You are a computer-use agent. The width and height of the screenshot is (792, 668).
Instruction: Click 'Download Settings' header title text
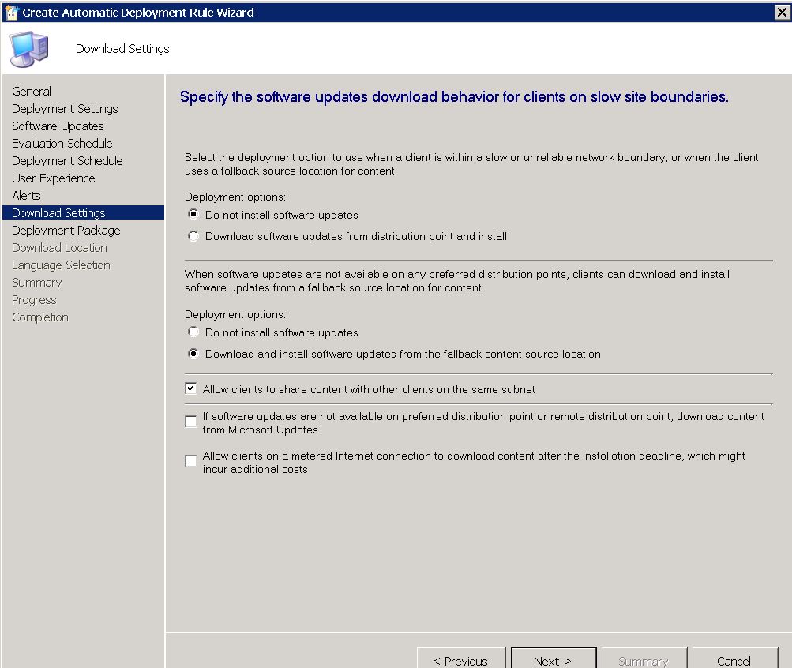pos(122,49)
